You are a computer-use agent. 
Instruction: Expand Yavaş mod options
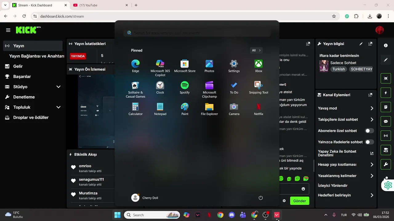(x=346, y=108)
